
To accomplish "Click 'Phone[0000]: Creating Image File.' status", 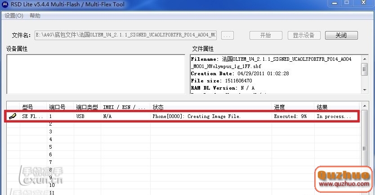I will pos(196,117).
